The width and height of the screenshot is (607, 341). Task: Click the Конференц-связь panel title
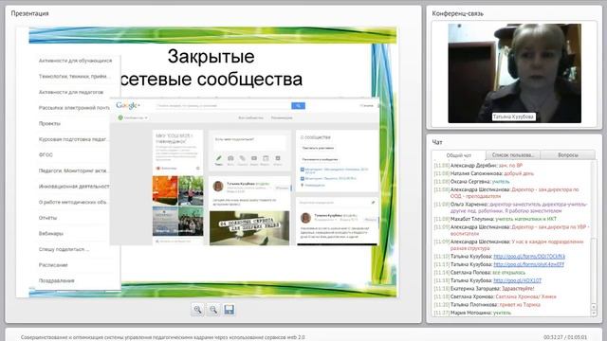[x=457, y=13]
